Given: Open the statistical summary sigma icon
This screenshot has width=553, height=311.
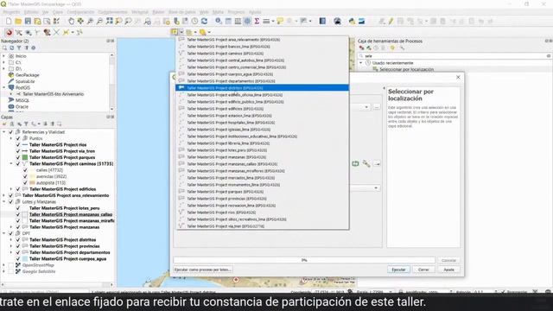Looking at the screenshot, I should tap(257, 21).
